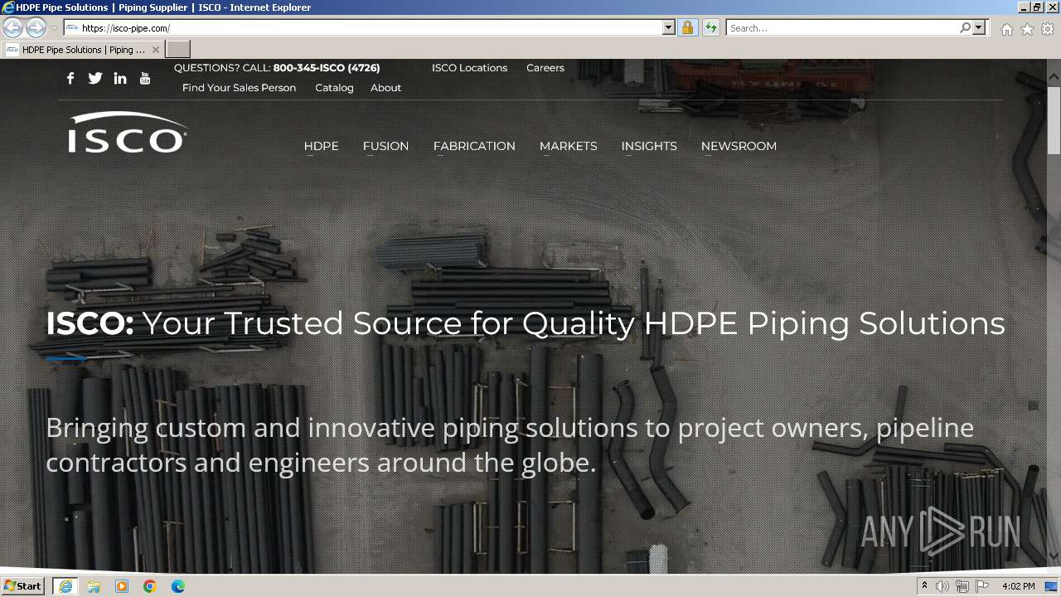Viewport: 1061px width, 597px height.
Task: Click the Show Desktop button
Action: click(1052, 586)
